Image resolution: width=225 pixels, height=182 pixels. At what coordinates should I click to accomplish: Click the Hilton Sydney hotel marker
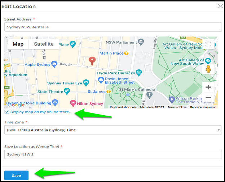click(x=73, y=103)
